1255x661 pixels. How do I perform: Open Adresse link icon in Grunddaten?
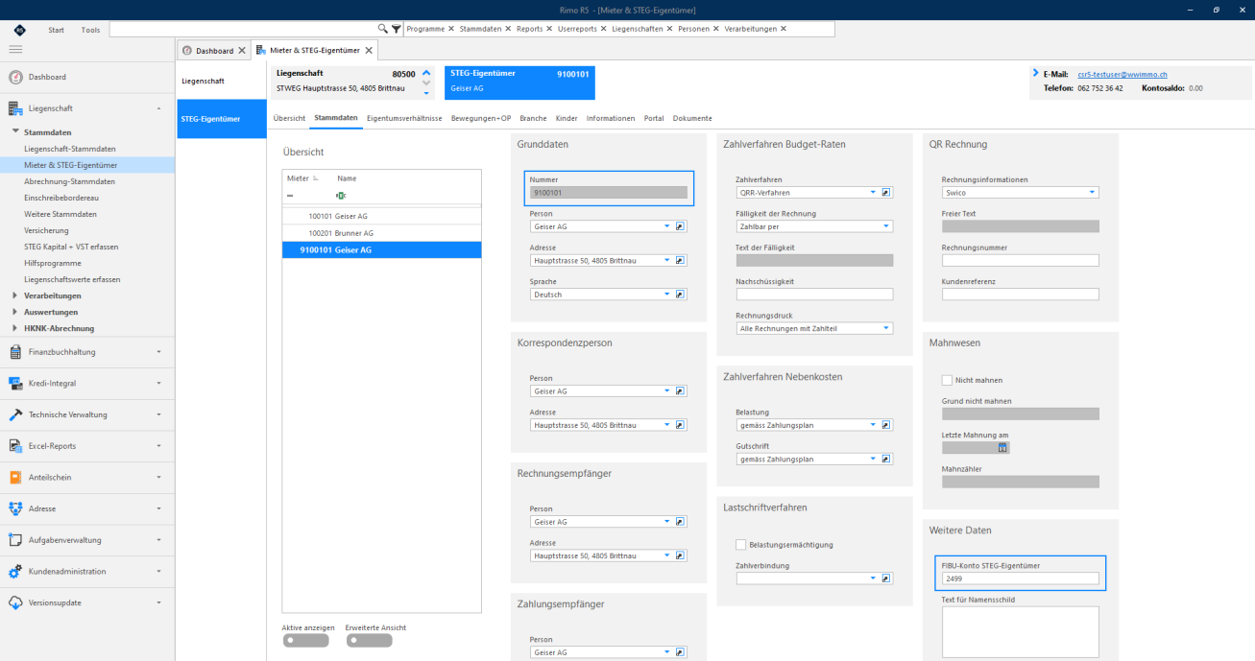[x=681, y=260]
